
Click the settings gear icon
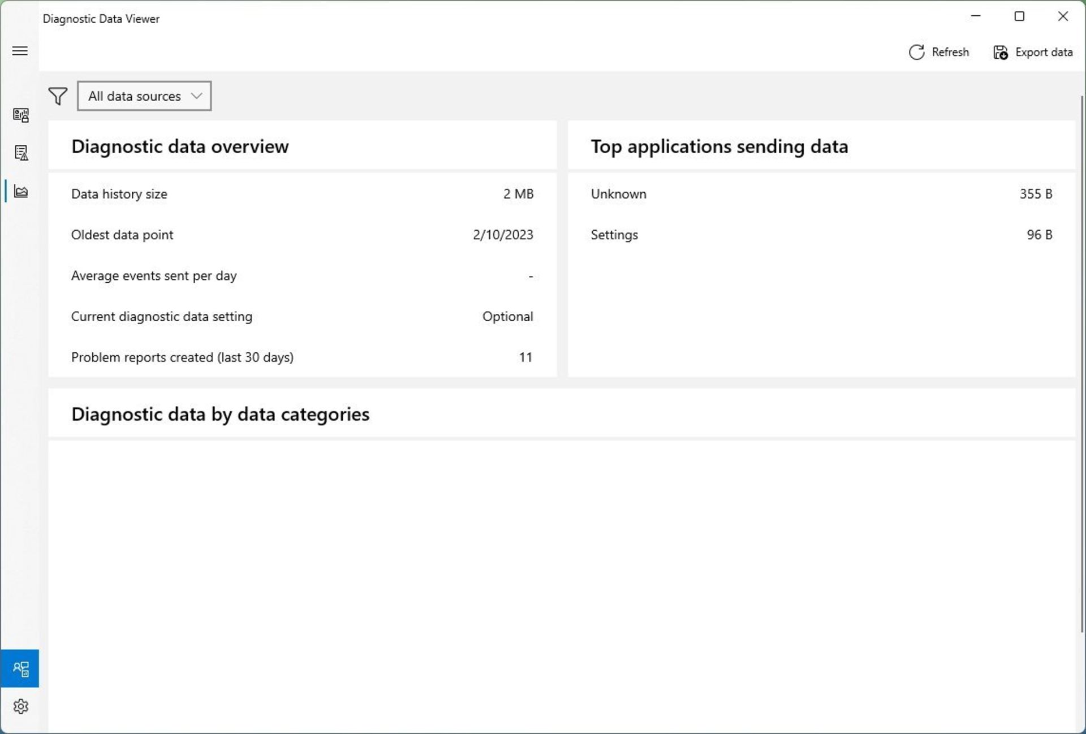(x=20, y=706)
